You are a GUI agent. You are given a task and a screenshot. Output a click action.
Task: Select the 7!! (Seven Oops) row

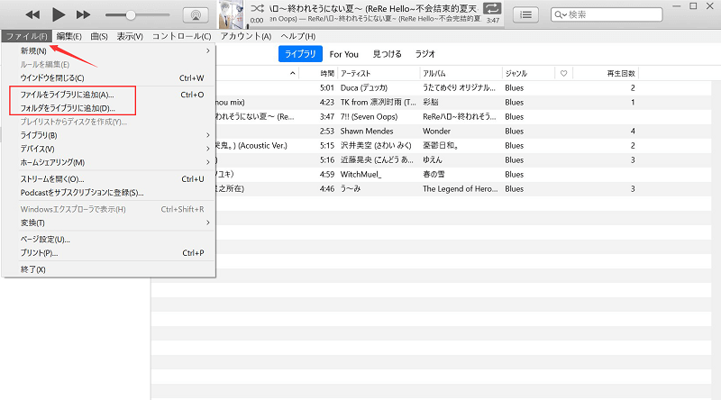click(463, 117)
